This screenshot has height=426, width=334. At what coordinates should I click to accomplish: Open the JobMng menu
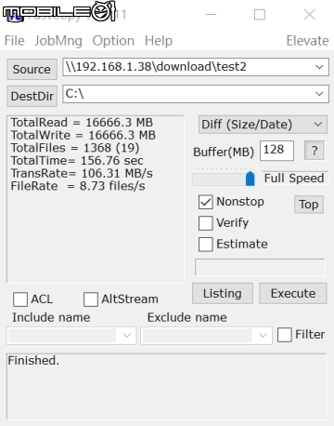(x=58, y=41)
